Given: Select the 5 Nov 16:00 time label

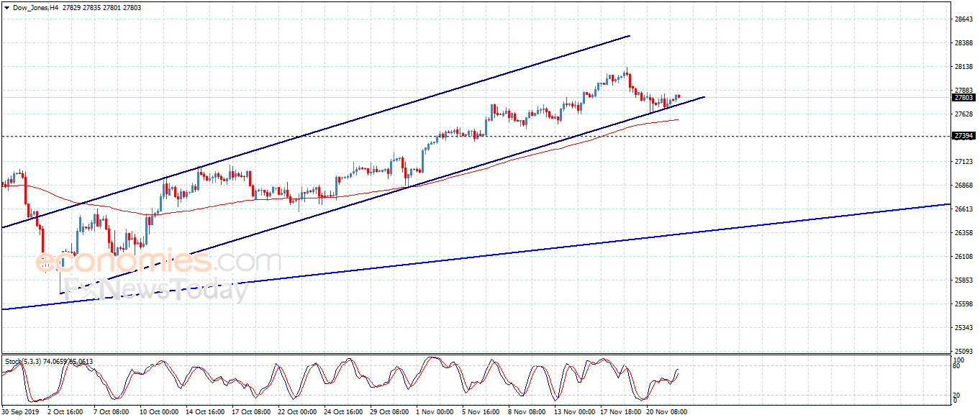Looking at the screenshot, I should pos(482,412).
